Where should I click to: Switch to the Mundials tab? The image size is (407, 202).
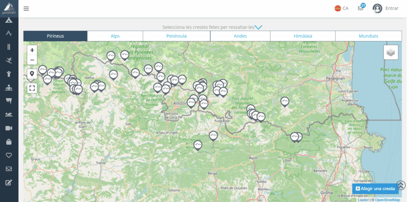point(368,36)
